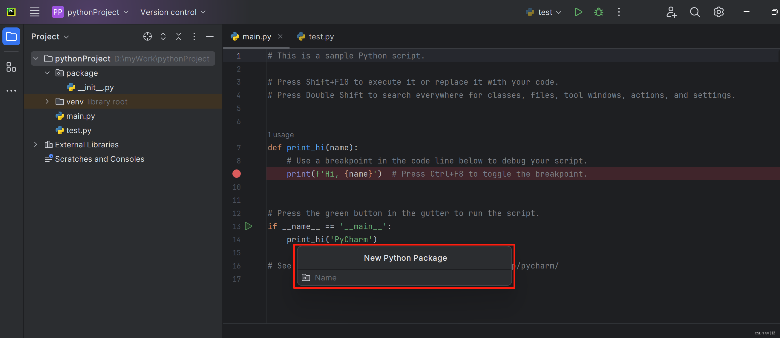Open IDE settings gear
The height and width of the screenshot is (338, 780).
pos(718,12)
